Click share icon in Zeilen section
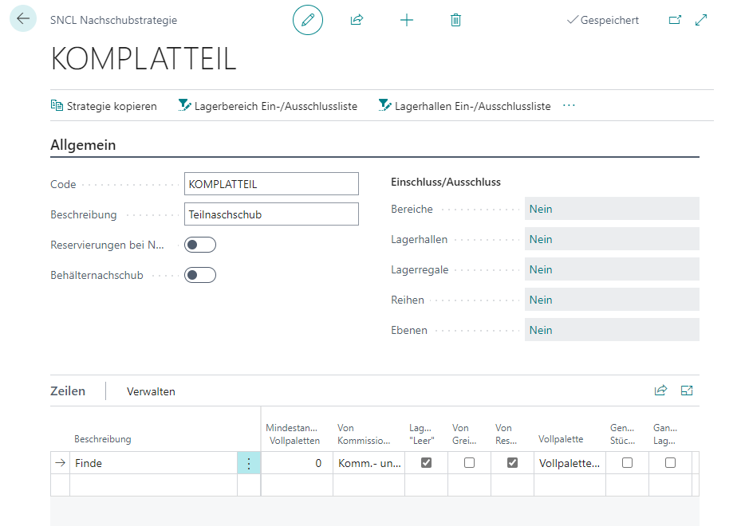 tap(660, 391)
